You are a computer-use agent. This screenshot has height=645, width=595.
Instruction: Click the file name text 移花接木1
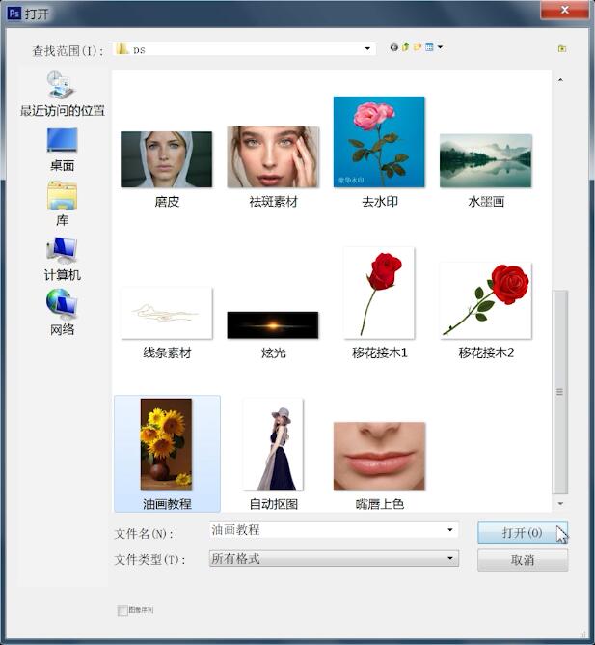pyautogui.click(x=380, y=353)
